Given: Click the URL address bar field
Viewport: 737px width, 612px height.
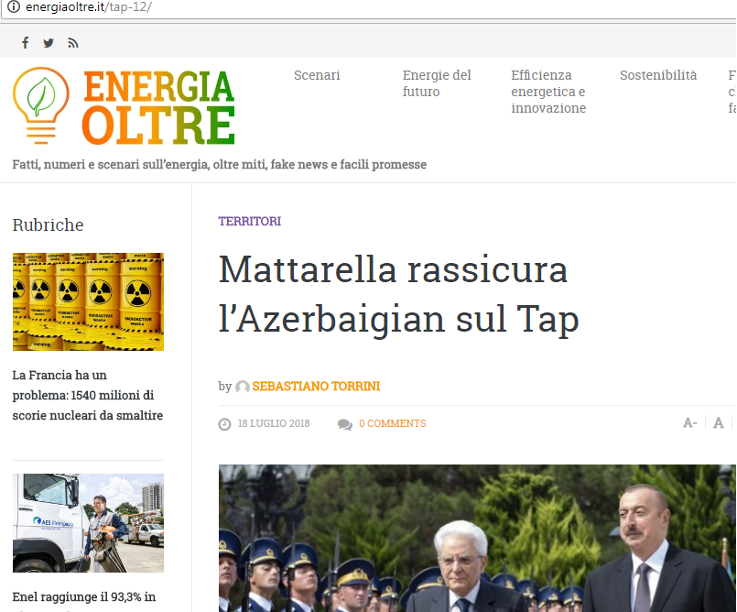Looking at the screenshot, I should click(x=366, y=7).
